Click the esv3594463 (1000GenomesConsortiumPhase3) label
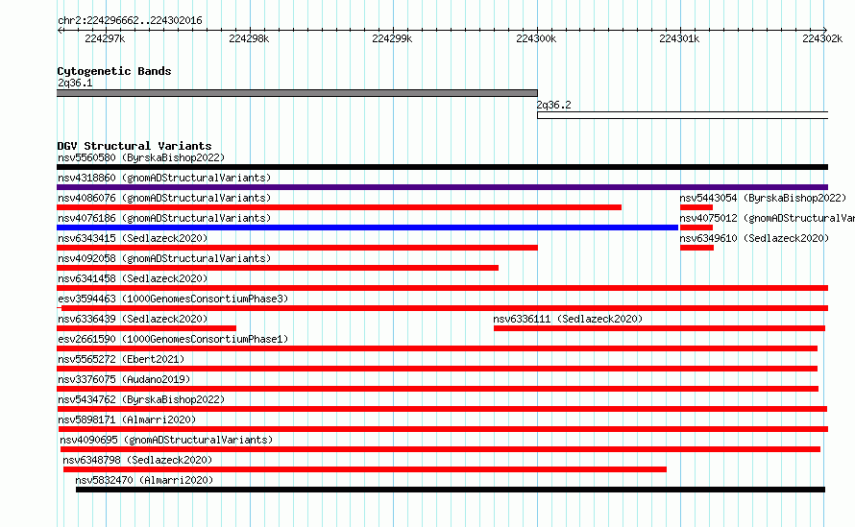 (173, 299)
